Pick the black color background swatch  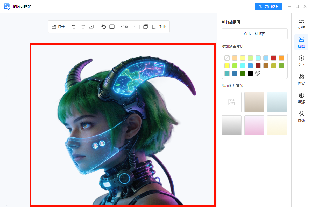(x=250, y=73)
